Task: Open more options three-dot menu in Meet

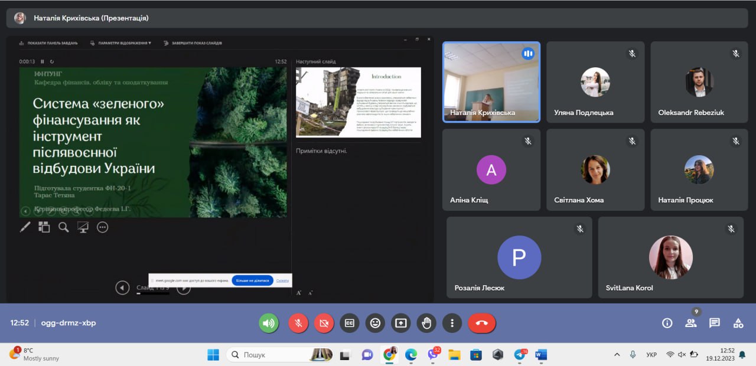Action: pos(452,323)
